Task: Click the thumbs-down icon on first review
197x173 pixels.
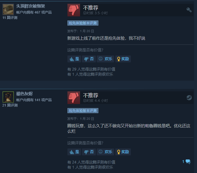Action: (x=74, y=10)
